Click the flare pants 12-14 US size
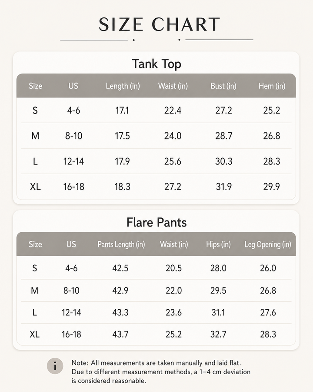Viewport: 313px width, 392px height. (x=71, y=312)
